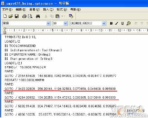Align text left
This screenshot has width=148, height=118.
tap(136, 23)
